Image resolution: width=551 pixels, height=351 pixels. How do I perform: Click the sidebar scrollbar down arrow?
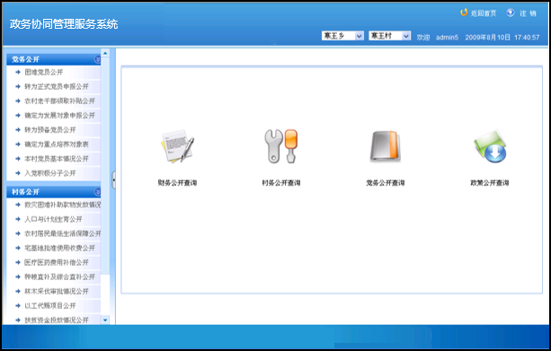click(x=105, y=320)
